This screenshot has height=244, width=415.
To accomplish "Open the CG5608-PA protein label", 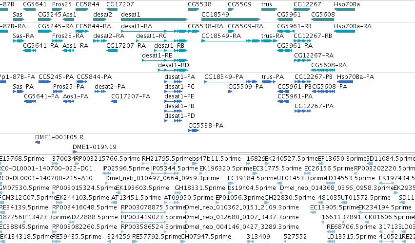I will (x=330, y=87).
